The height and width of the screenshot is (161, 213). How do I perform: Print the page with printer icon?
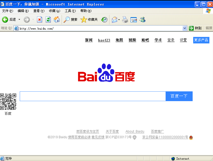(x=125, y=20)
